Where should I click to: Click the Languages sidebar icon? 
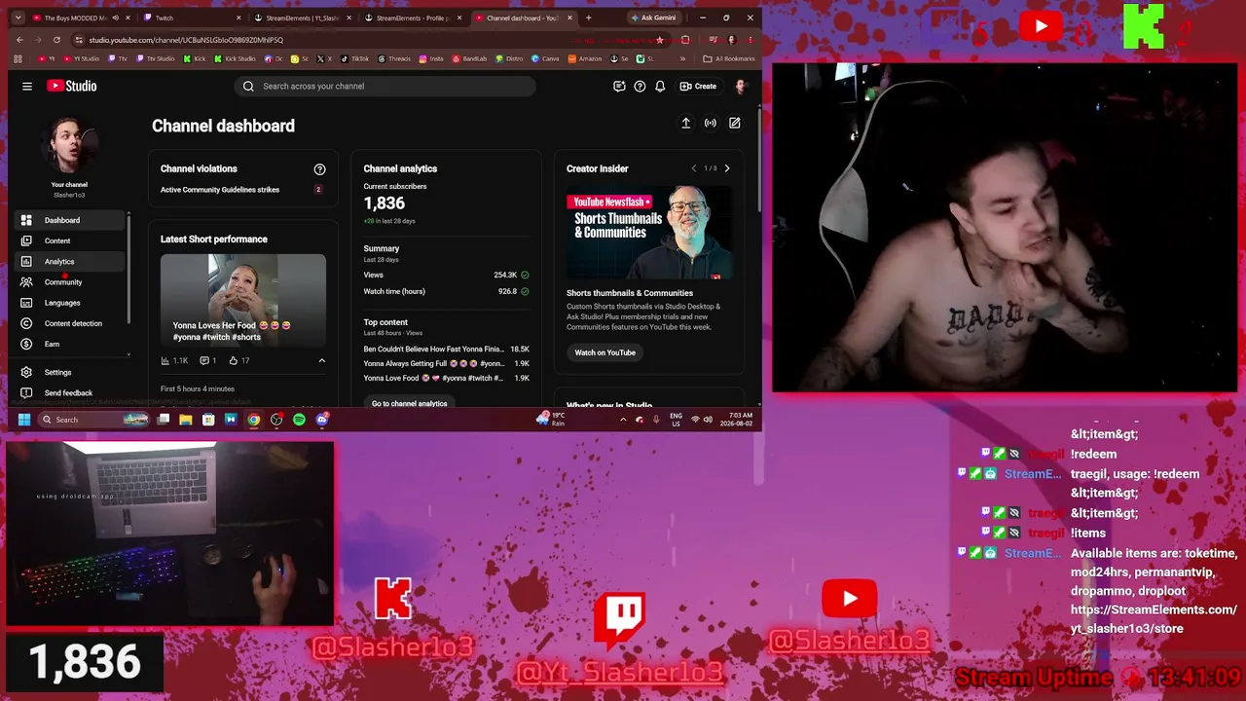pyautogui.click(x=26, y=303)
